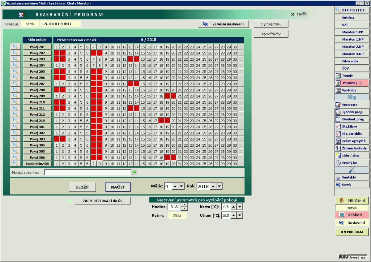This screenshot has height=262, width=371.
Task: Toggle day 13 reservation for Pokoj 203
Action: click(130, 59)
